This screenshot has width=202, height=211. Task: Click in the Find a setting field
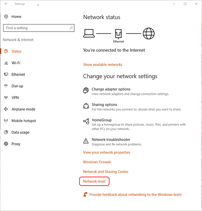(x=39, y=28)
